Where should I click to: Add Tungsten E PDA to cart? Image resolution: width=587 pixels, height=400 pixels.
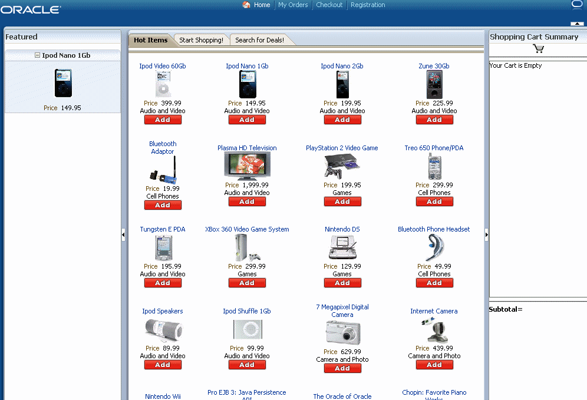click(163, 283)
